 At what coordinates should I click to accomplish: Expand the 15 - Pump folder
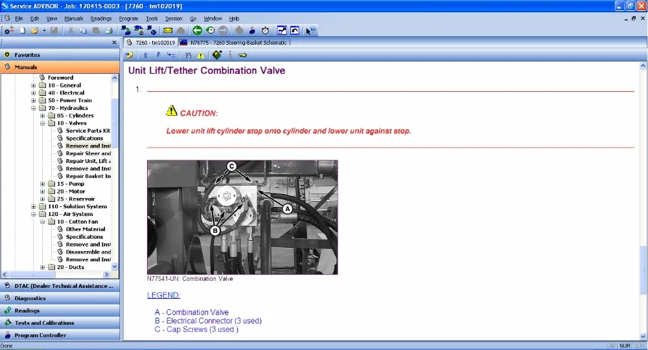[x=43, y=184]
